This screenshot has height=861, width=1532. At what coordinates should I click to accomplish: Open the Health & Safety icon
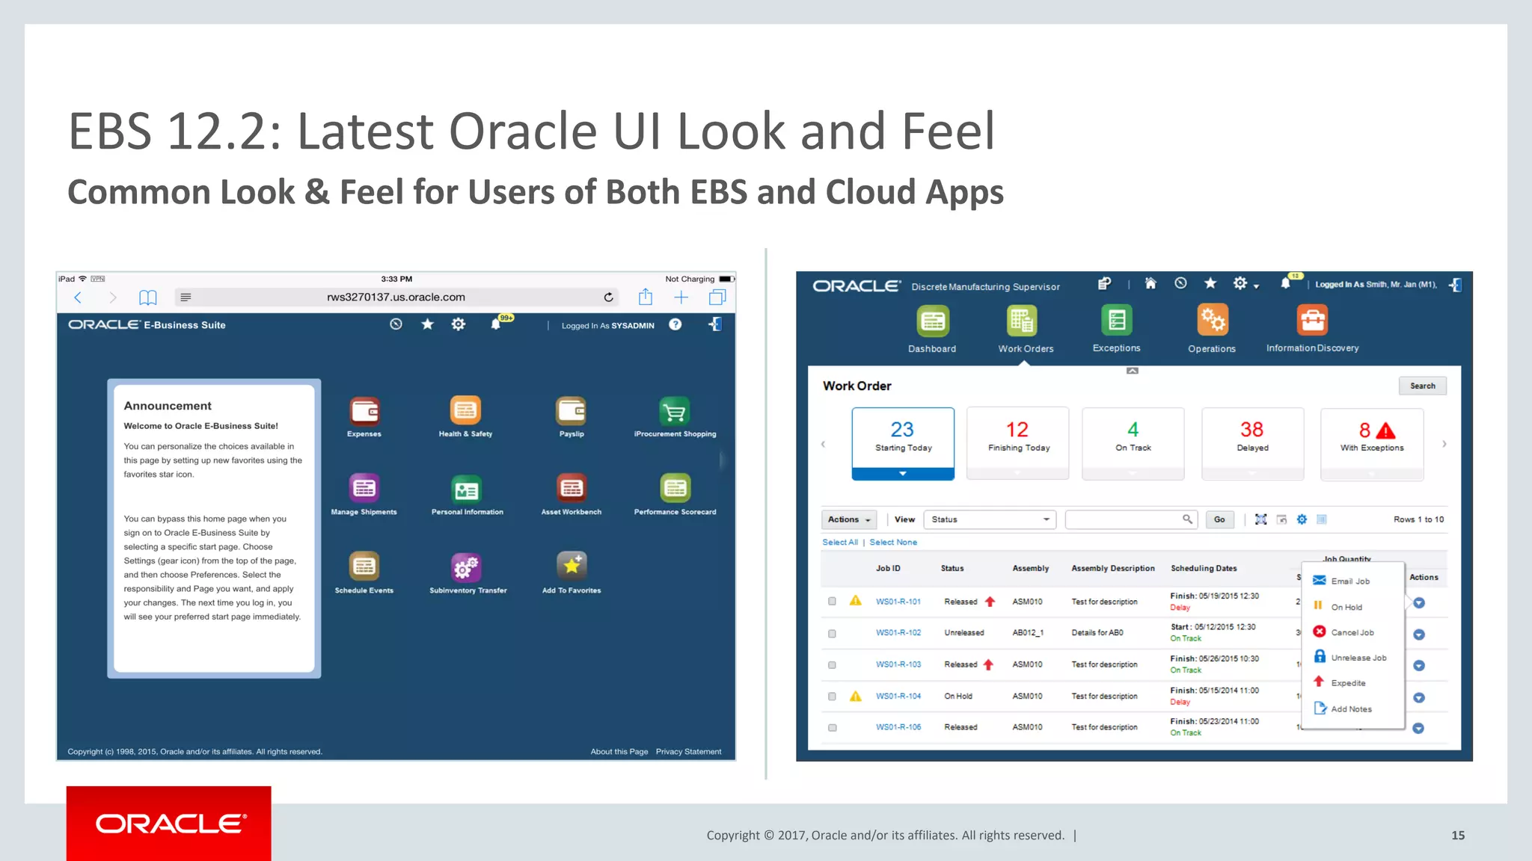point(465,411)
